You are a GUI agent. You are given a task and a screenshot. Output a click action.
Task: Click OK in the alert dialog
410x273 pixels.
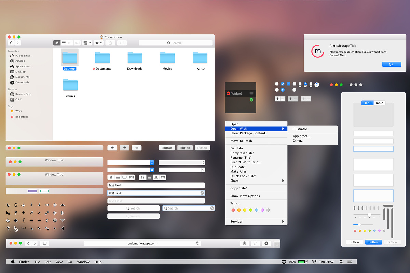click(x=391, y=64)
